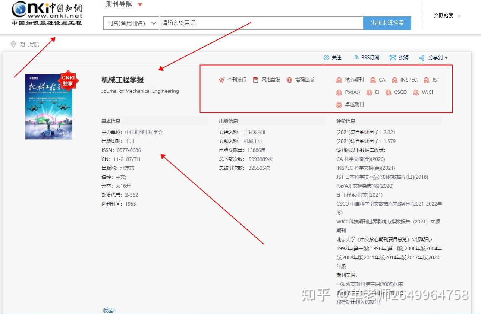Click the 出版信息 section header
481x314 pixels.
tap(228, 121)
